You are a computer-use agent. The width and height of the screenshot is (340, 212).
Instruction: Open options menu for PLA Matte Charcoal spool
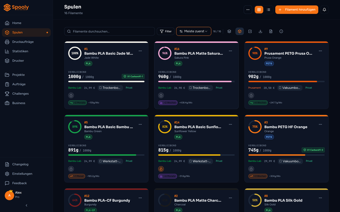coord(230,198)
